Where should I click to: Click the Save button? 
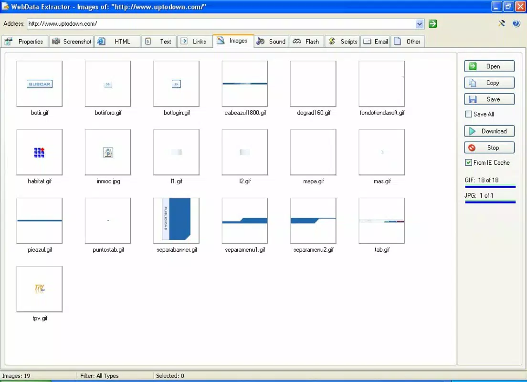click(489, 99)
